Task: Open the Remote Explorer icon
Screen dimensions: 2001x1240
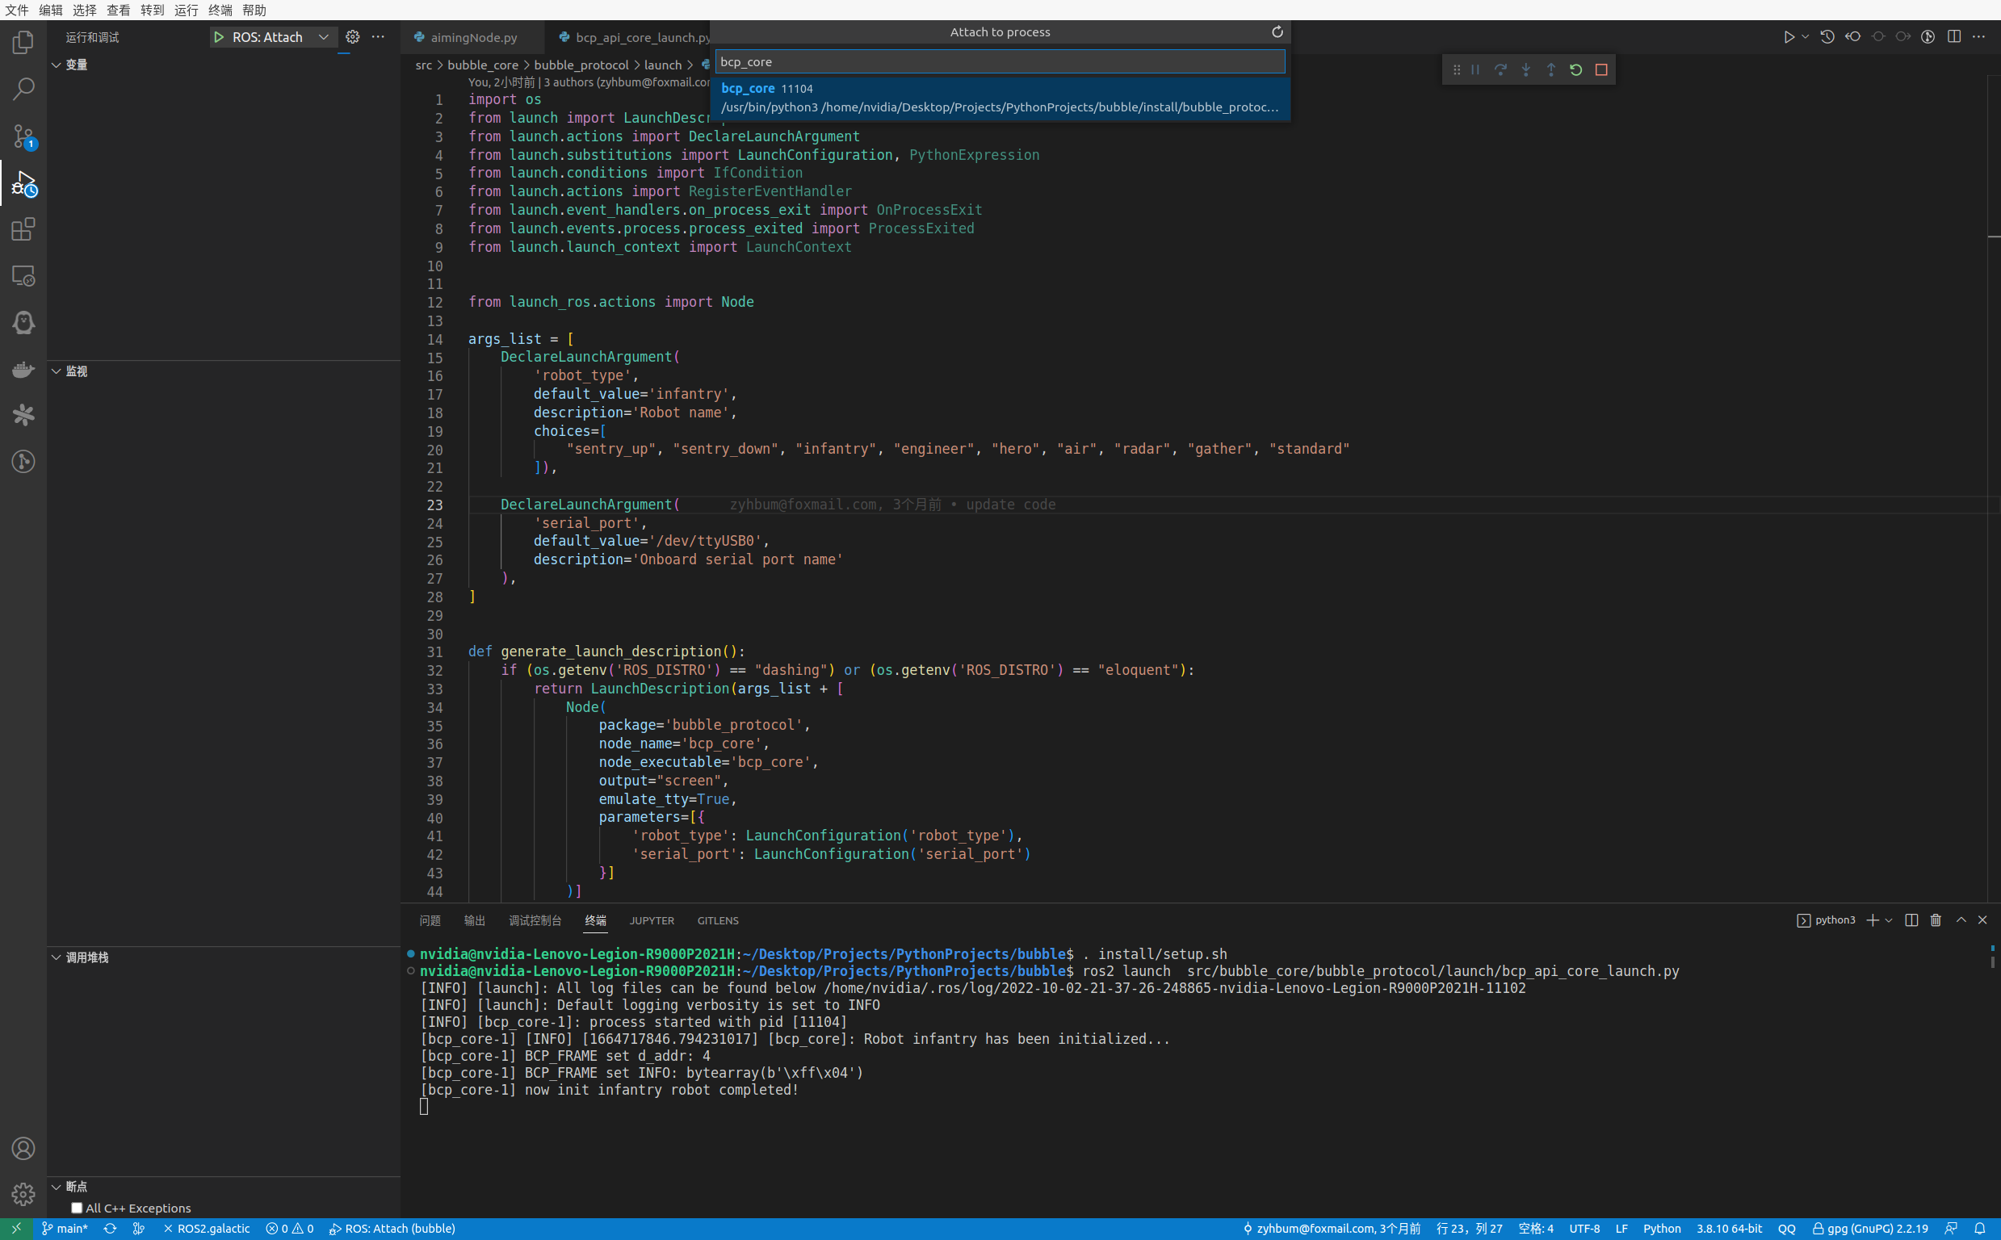Action: pos(23,275)
